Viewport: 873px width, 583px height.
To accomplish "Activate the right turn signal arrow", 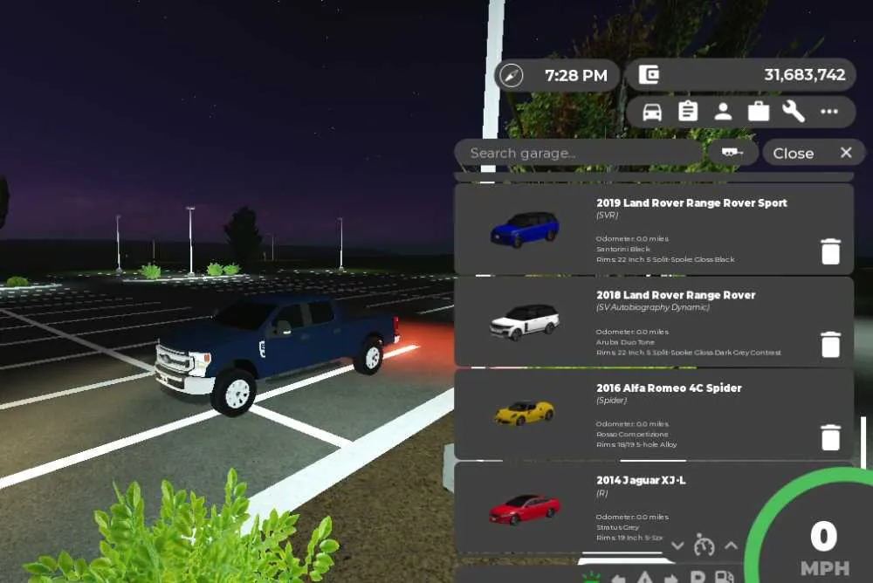I will click(x=670, y=580).
